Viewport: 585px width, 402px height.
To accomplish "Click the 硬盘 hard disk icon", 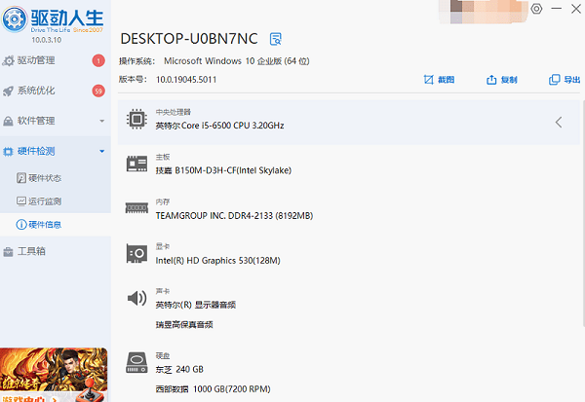I will coord(136,362).
